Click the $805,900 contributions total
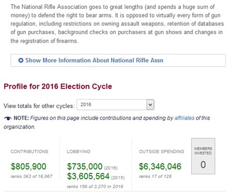This screenshot has height=192, width=232. (x=28, y=166)
